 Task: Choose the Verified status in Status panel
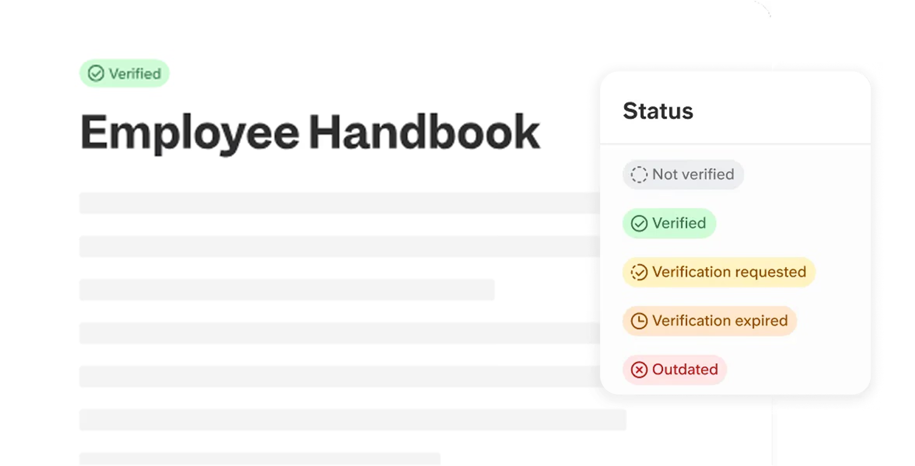(669, 223)
